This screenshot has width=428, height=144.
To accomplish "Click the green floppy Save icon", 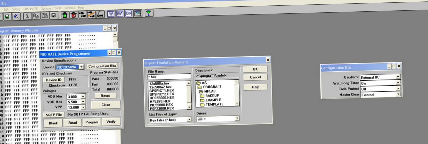I will click(x=7, y=16).
